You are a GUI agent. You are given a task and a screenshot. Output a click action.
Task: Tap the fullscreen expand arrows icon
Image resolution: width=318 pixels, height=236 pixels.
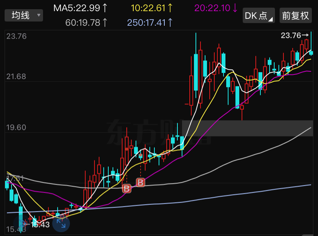61,223
